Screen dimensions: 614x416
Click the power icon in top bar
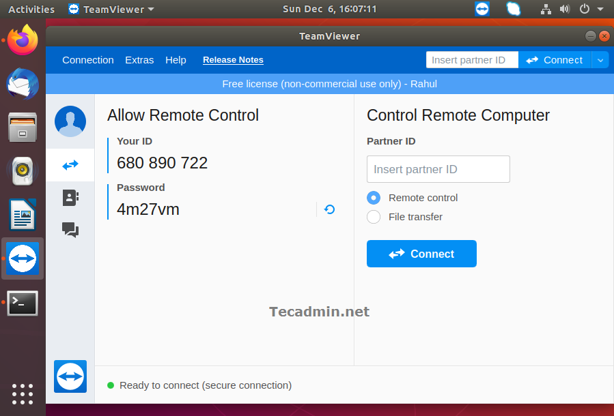(584, 9)
